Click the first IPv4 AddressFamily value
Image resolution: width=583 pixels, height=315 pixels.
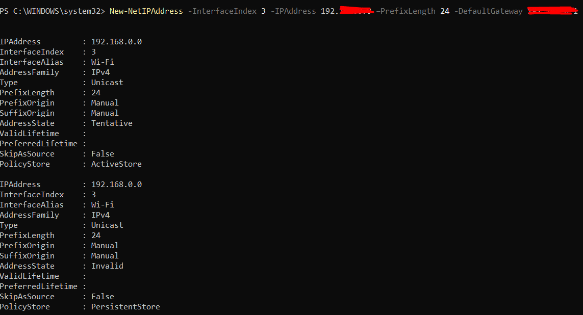coord(100,72)
